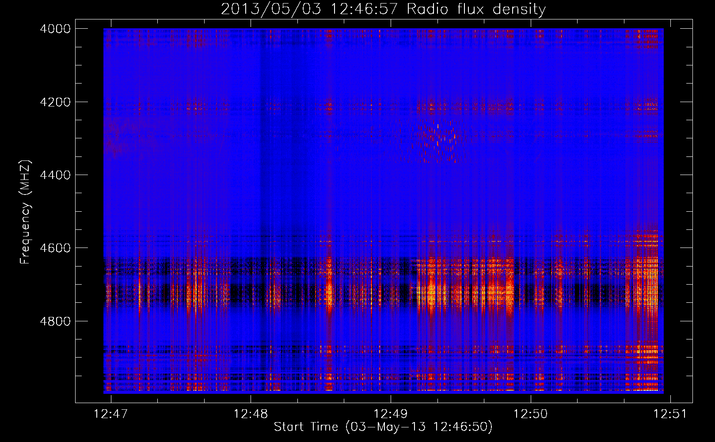Image resolution: width=715 pixels, height=442 pixels.
Task: Click the "Frequency (MHZ)" axis title
Action: [26, 212]
